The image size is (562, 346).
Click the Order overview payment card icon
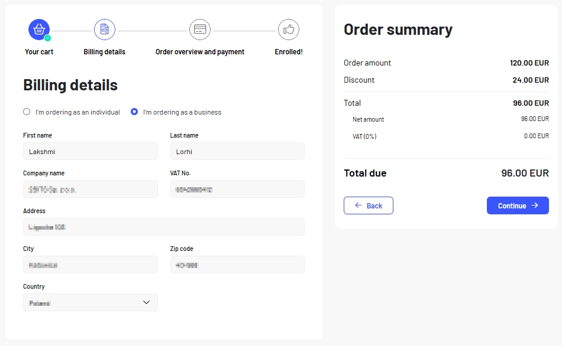[200, 30]
